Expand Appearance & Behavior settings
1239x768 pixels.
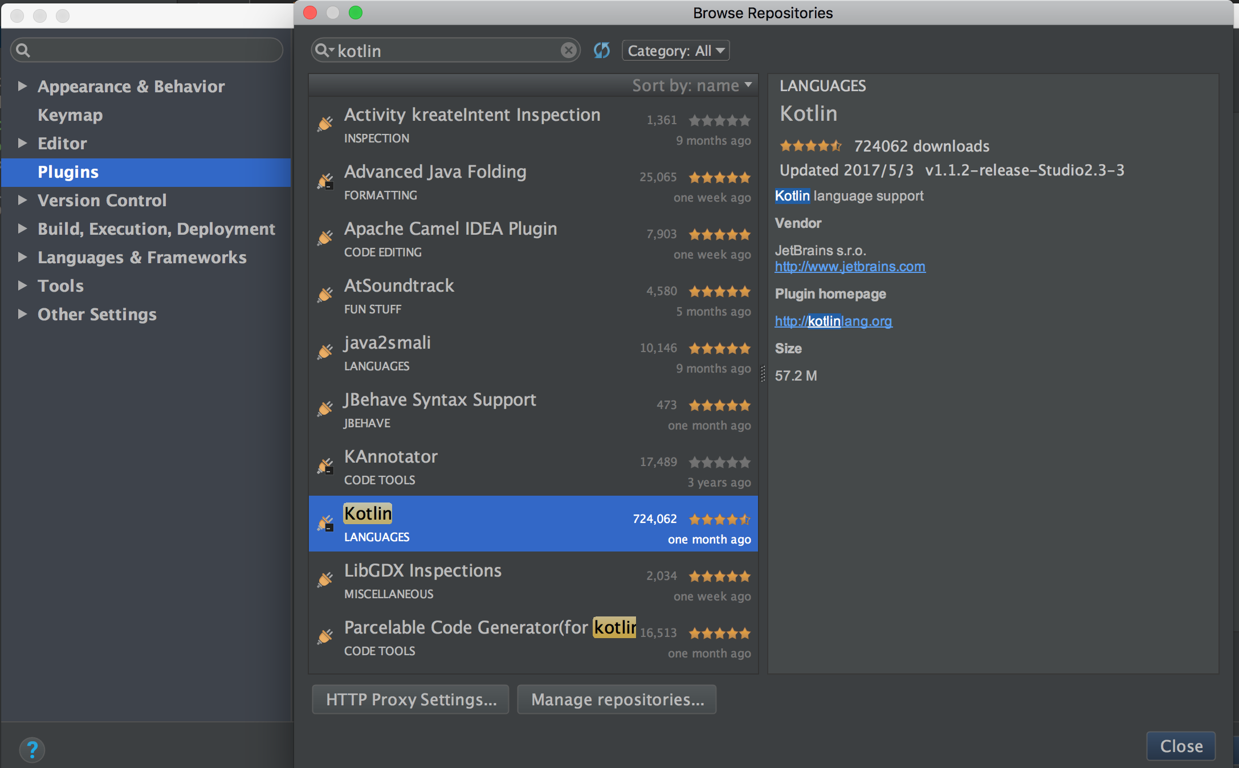click(22, 86)
